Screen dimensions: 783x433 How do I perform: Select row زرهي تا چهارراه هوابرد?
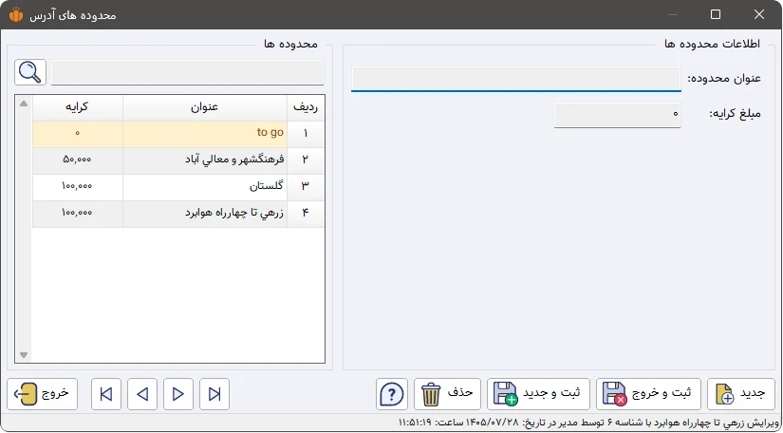[x=178, y=214]
